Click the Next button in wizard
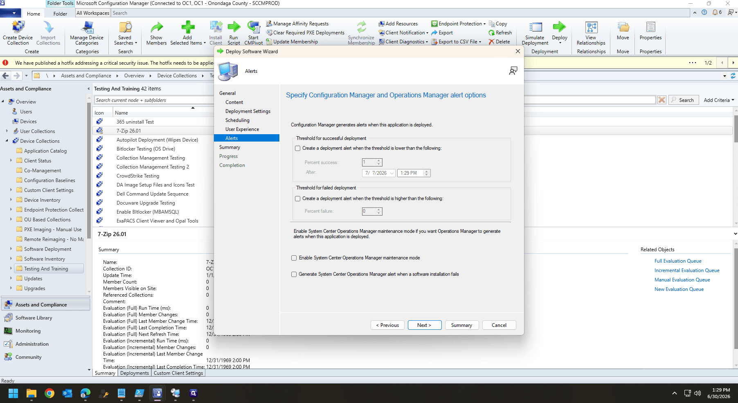This screenshot has width=738, height=403. (425, 325)
